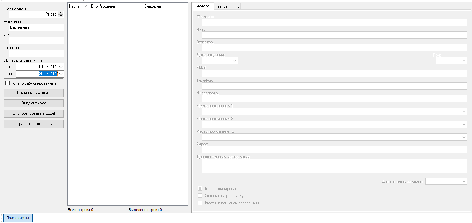Click the Имя filter input field
This screenshot has height=223, width=472.
pos(36,40)
